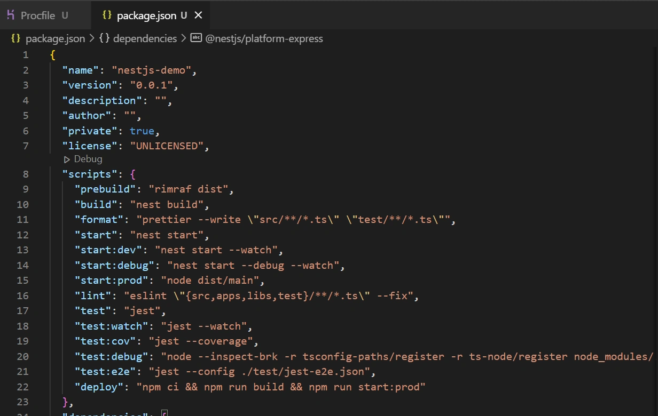Click the Debug code lens above scripts
The image size is (658, 416).
pyautogui.click(x=88, y=159)
